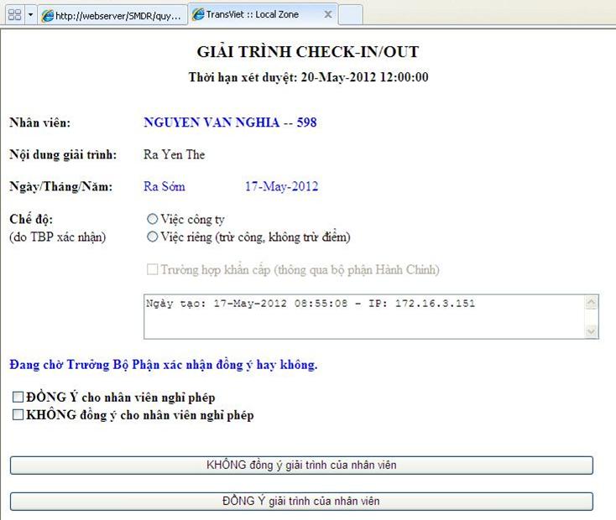Click the Ra Sớm text

point(164,186)
